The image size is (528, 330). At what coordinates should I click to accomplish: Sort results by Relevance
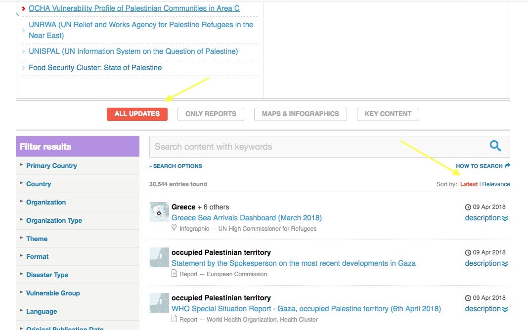pyautogui.click(x=496, y=184)
